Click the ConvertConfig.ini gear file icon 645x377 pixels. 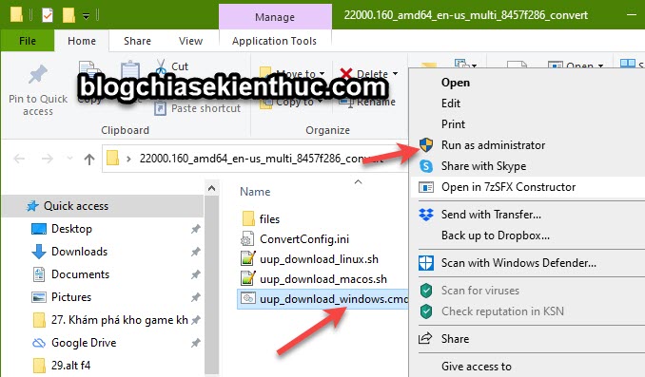pos(247,239)
